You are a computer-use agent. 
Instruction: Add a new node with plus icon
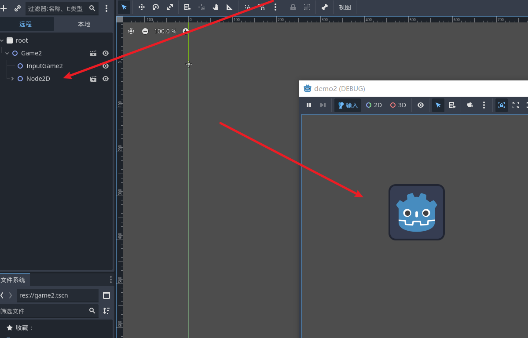pyautogui.click(x=4, y=8)
